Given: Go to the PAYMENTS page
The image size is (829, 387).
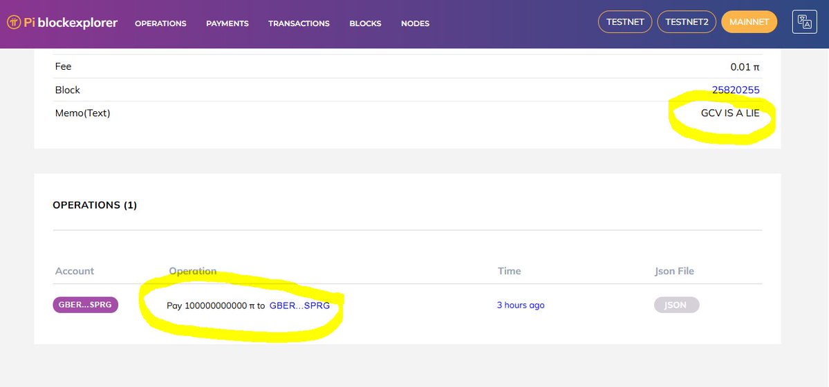Looking at the screenshot, I should pyautogui.click(x=227, y=23).
